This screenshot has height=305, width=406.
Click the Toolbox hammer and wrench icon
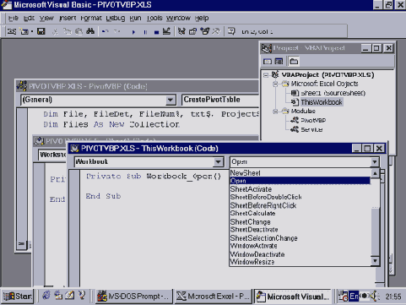tap(216, 31)
